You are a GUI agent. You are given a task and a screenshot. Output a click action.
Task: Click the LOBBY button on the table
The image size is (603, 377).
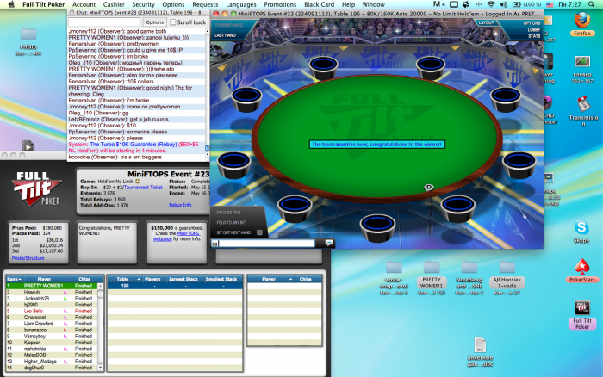pyautogui.click(x=534, y=29)
